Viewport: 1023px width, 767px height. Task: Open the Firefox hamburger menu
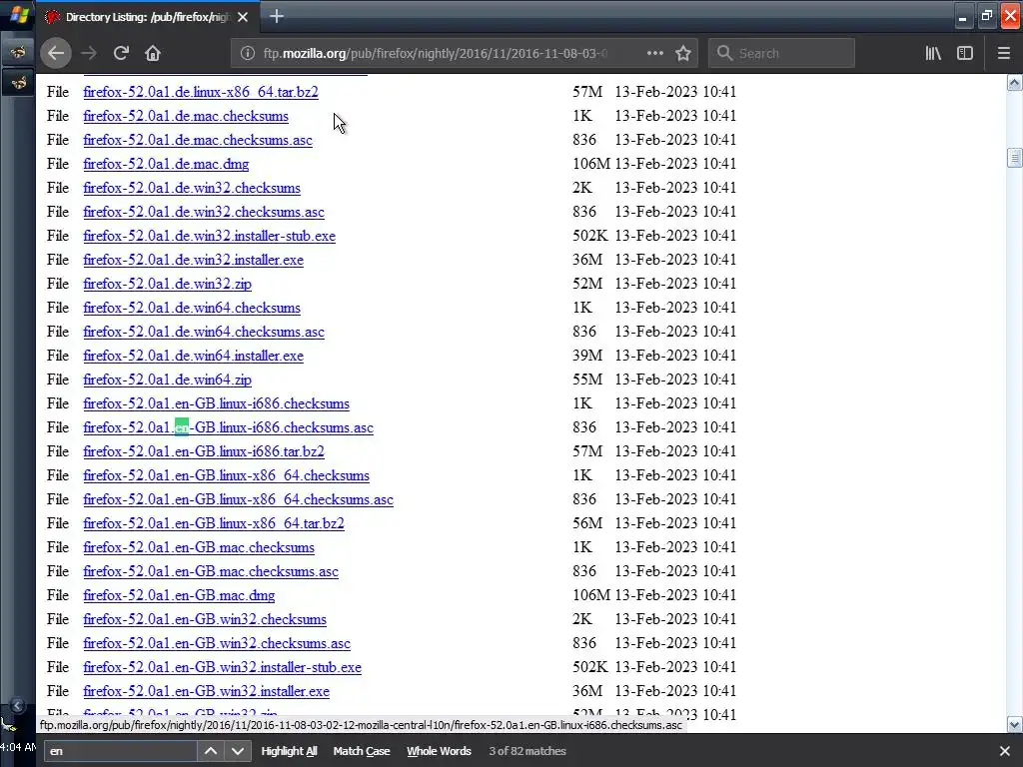point(1004,53)
